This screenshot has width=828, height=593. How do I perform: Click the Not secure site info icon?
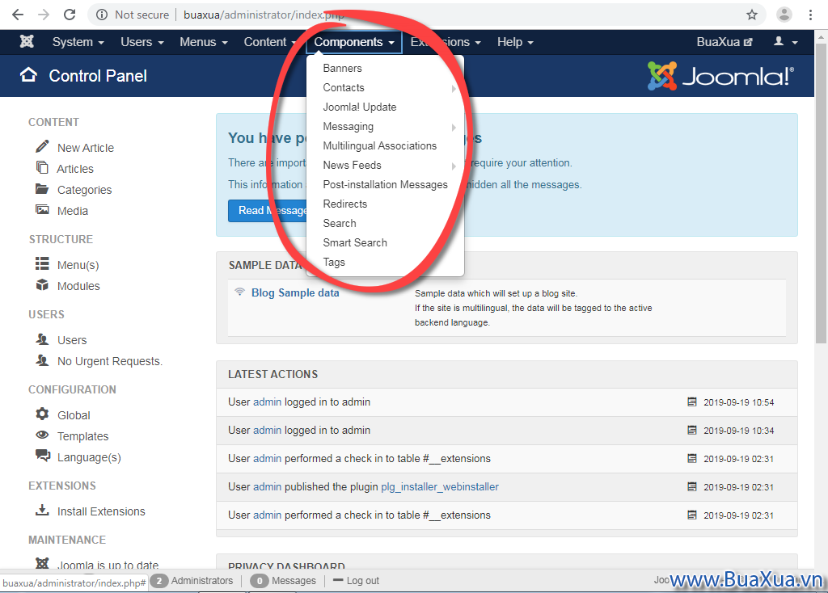[102, 15]
